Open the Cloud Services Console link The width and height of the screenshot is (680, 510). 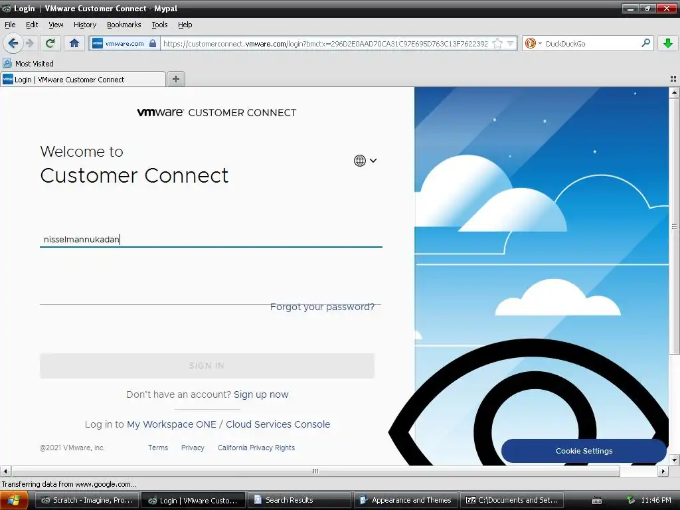(278, 424)
